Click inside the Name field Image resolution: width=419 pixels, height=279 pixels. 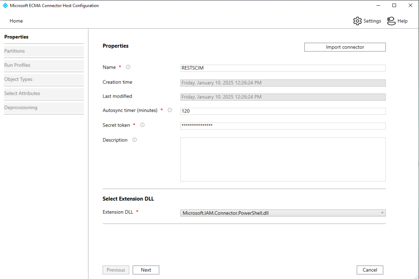[x=283, y=68]
